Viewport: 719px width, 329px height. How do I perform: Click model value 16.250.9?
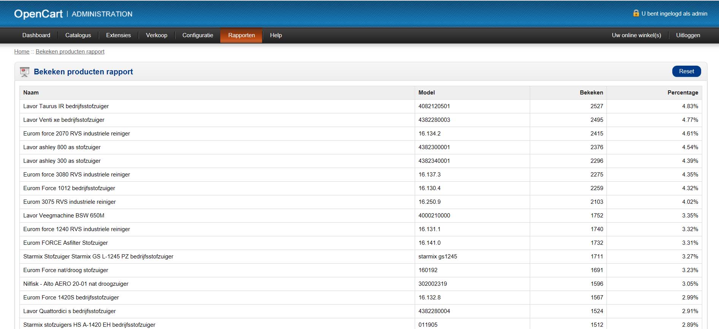click(430, 202)
